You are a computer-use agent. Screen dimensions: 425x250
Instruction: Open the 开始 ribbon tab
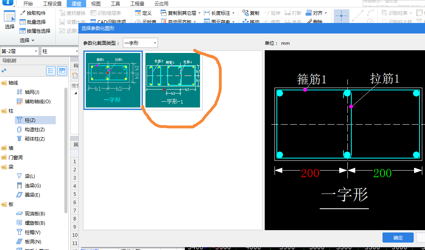coord(28,4)
